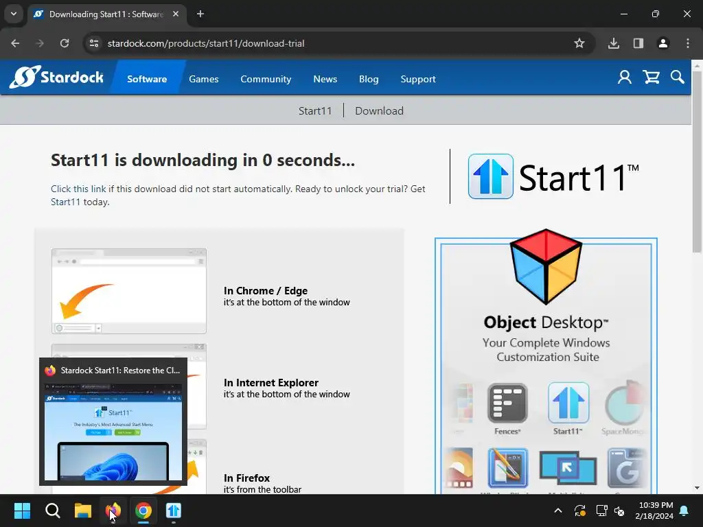Click the Chrome / Edge instruction image
This screenshot has height=527, width=703.
pyautogui.click(x=129, y=291)
